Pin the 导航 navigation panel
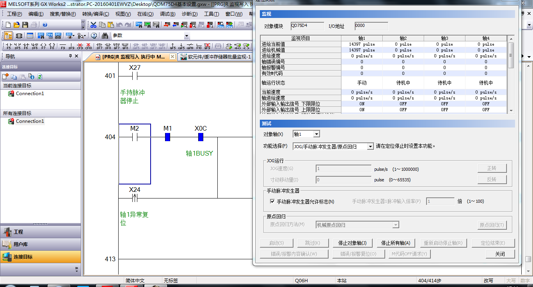Image resolution: width=533 pixels, height=287 pixels. (71, 56)
